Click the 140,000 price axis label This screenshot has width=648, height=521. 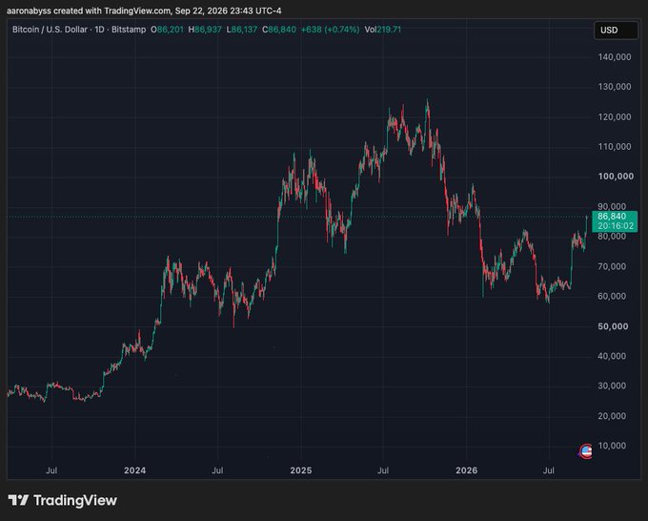coord(614,57)
